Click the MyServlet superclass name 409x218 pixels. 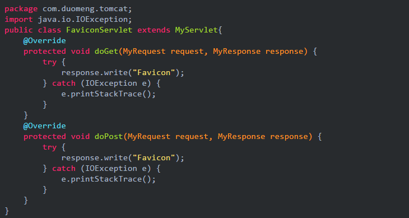tap(196, 30)
